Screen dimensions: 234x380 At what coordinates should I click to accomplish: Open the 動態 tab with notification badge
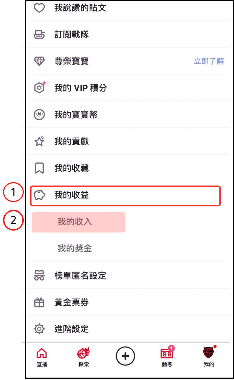(x=167, y=357)
